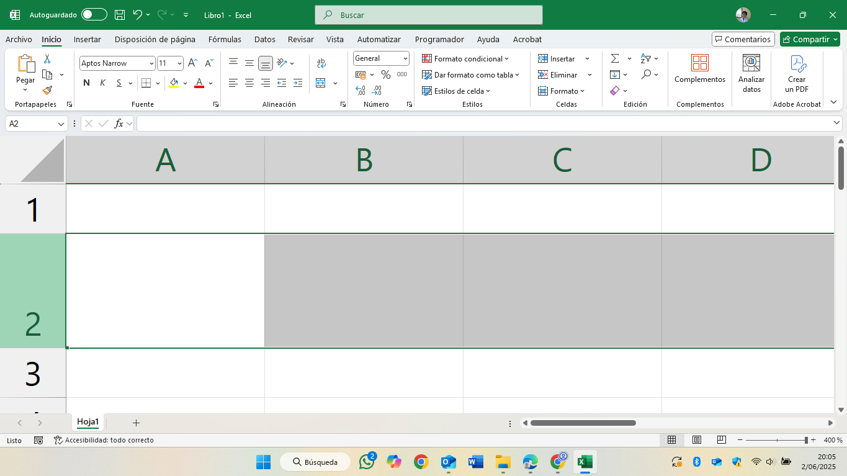Click the Format Painter brush icon

(x=47, y=90)
